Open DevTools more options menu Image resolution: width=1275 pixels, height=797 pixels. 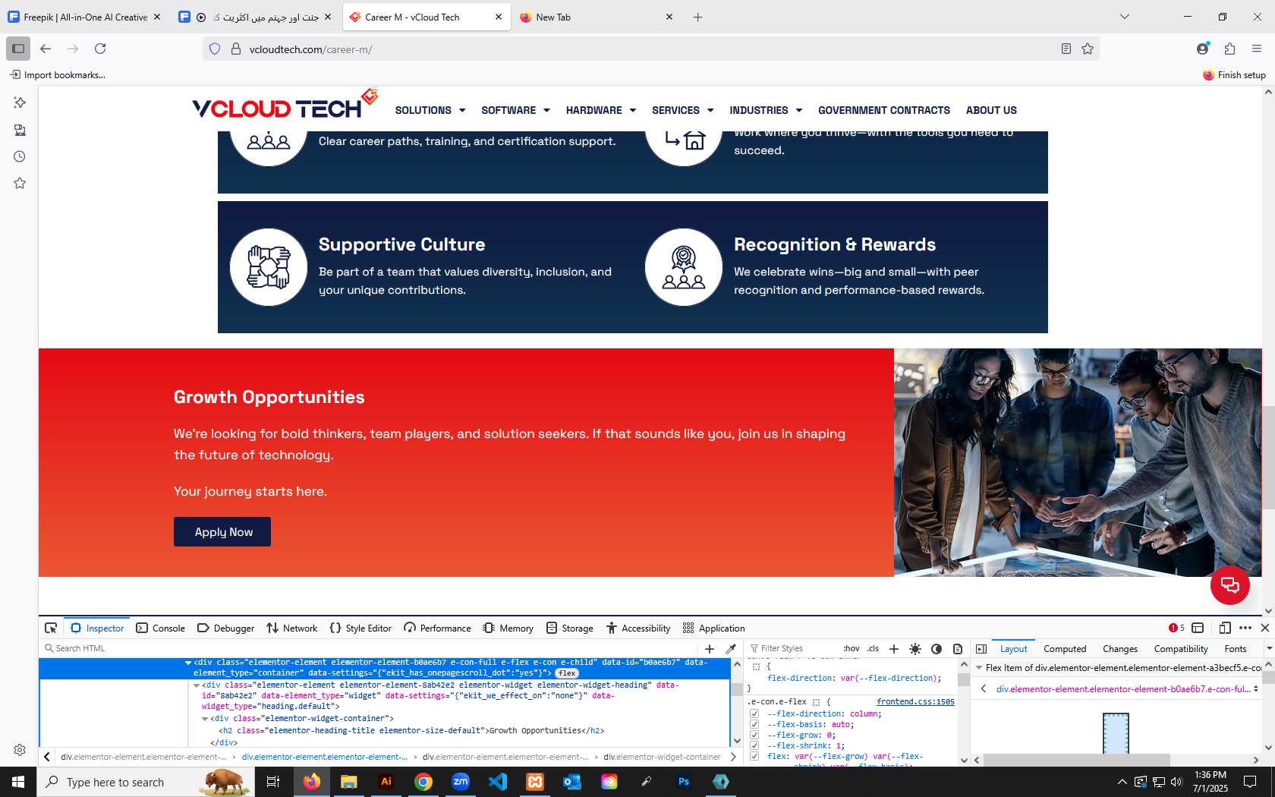[1245, 628]
